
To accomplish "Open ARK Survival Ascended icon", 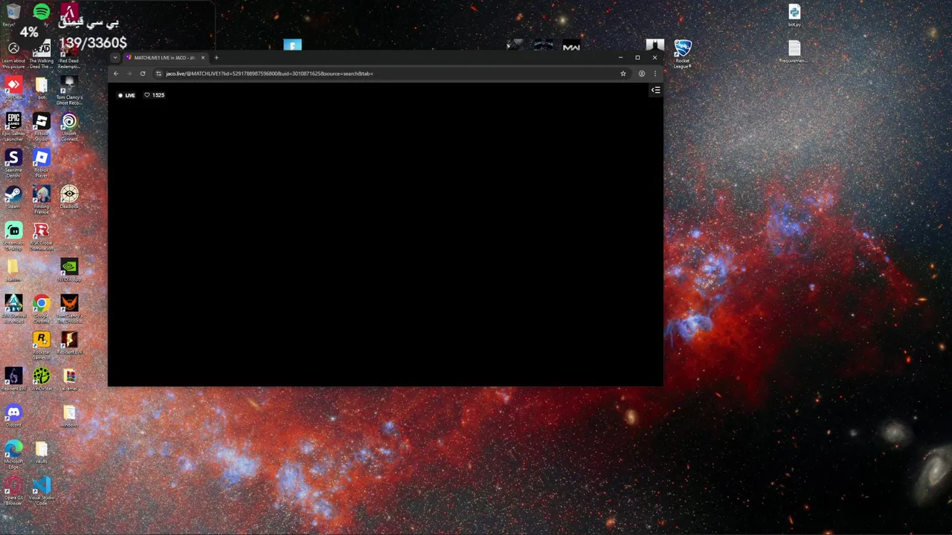I will click(x=13, y=308).
